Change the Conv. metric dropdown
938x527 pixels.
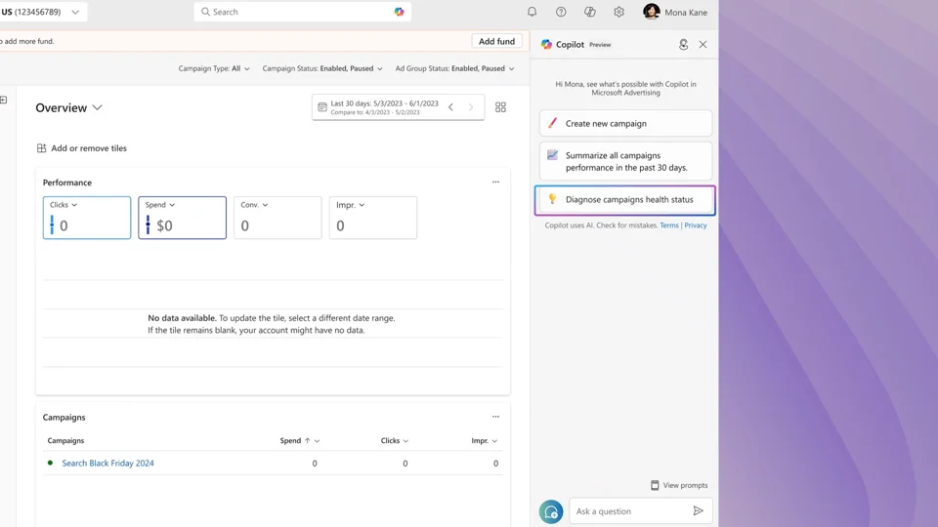(254, 204)
